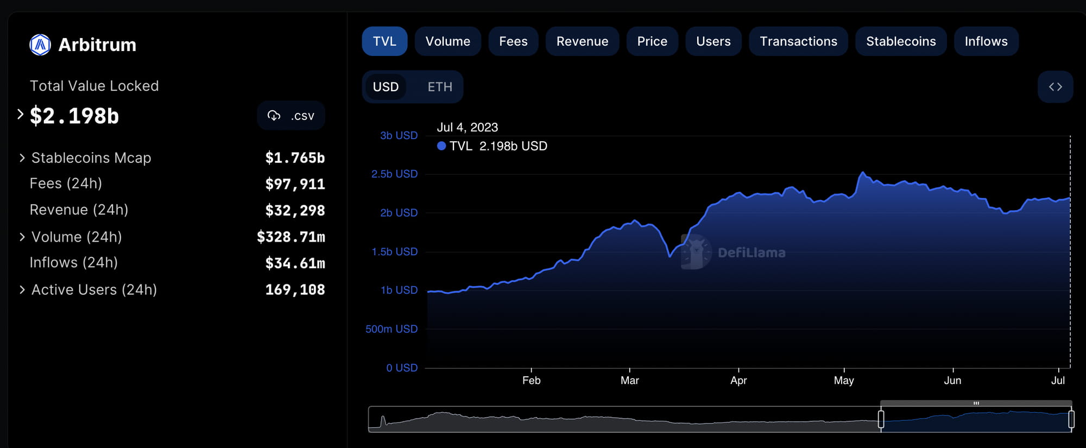Click the embed chart code icon

point(1055,87)
